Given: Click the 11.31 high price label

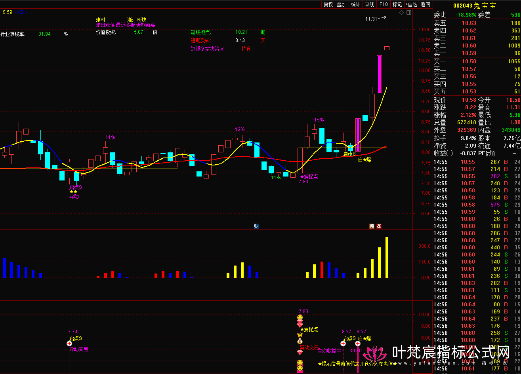Looking at the screenshot, I should pos(371,19).
